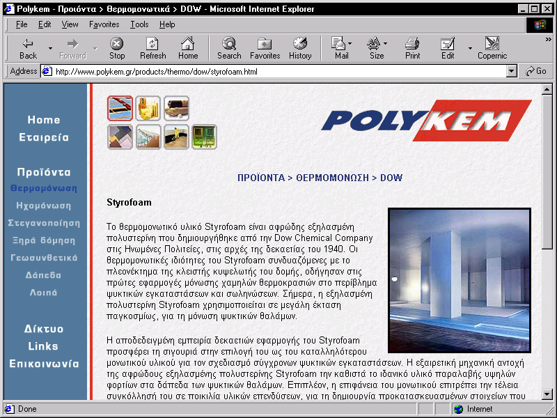Click the vertical scrollbar up arrow
557x418 pixels.
(x=547, y=89)
